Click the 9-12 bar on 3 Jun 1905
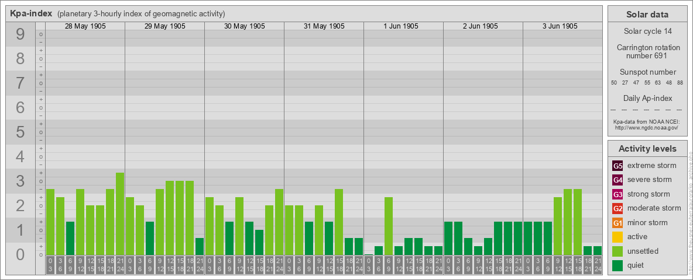693x280 pixels. 558,226
